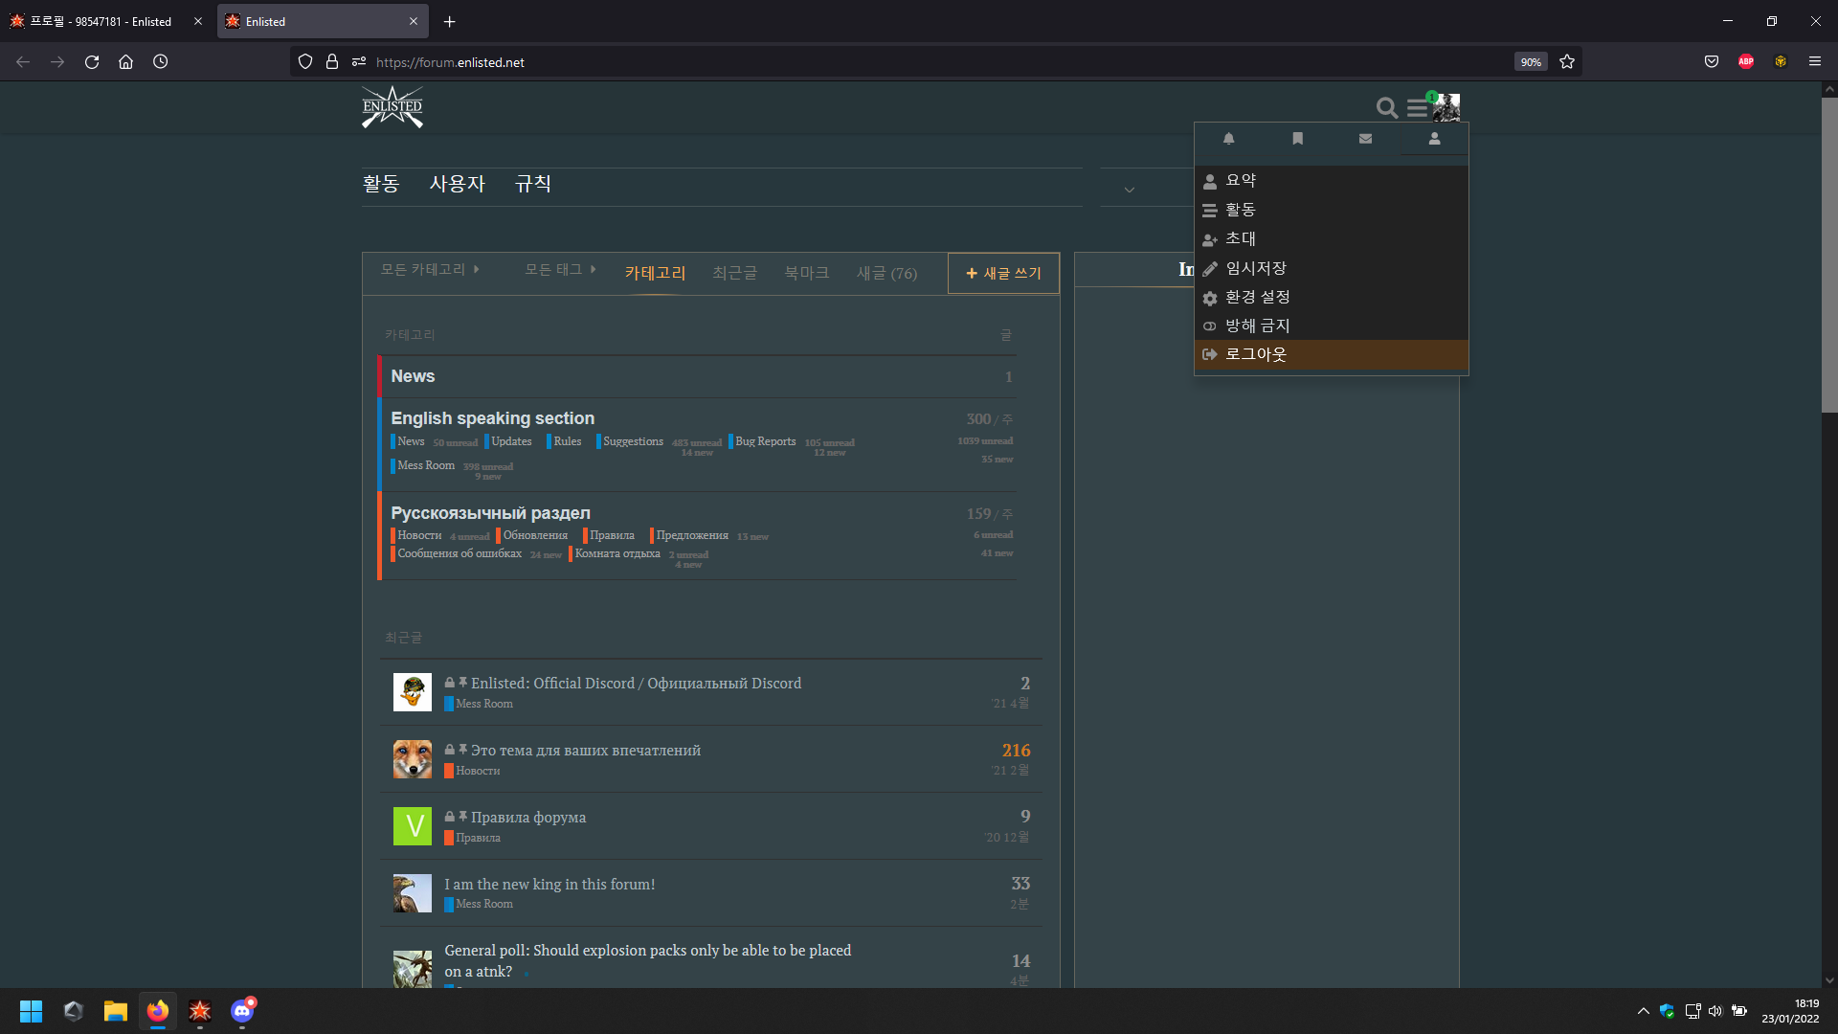Open Это тема для ваших впечатлений topic
Screen dimensions: 1838x1034
click(586, 751)
